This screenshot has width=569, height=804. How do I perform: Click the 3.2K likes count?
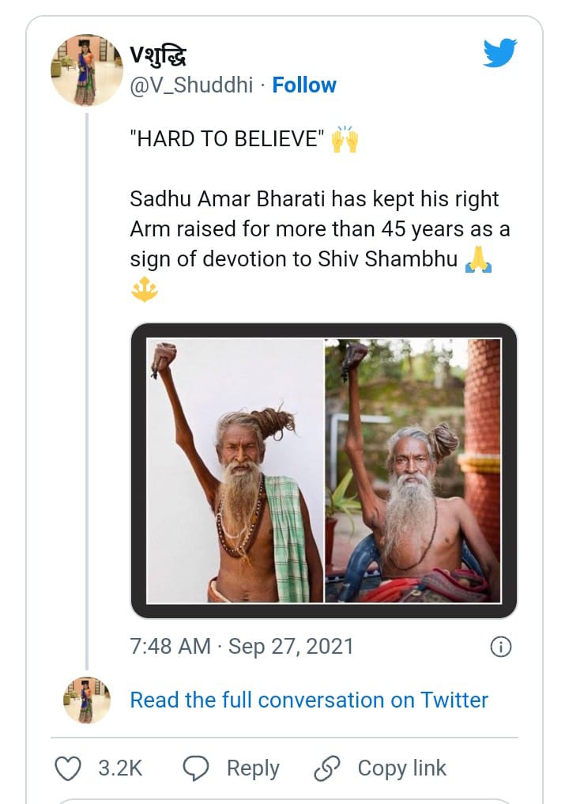click(x=120, y=768)
